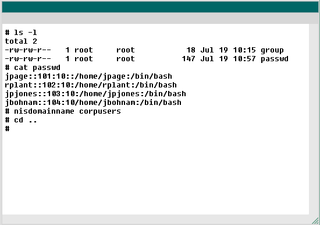Click the '10:57' timestamp of passwd file
This screenshot has height=225, width=320.
pyautogui.click(x=244, y=59)
